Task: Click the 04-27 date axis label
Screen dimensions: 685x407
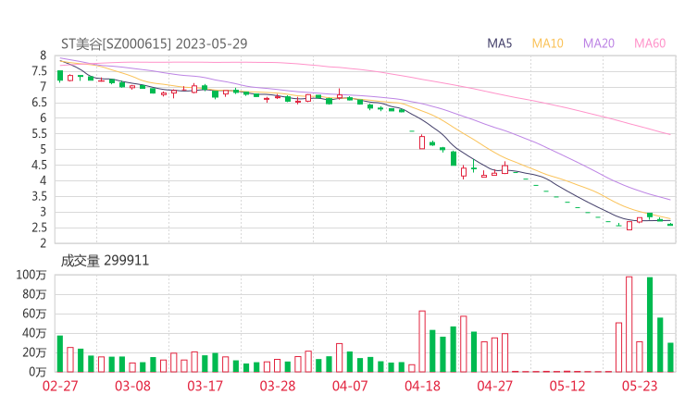Action: 494,386
